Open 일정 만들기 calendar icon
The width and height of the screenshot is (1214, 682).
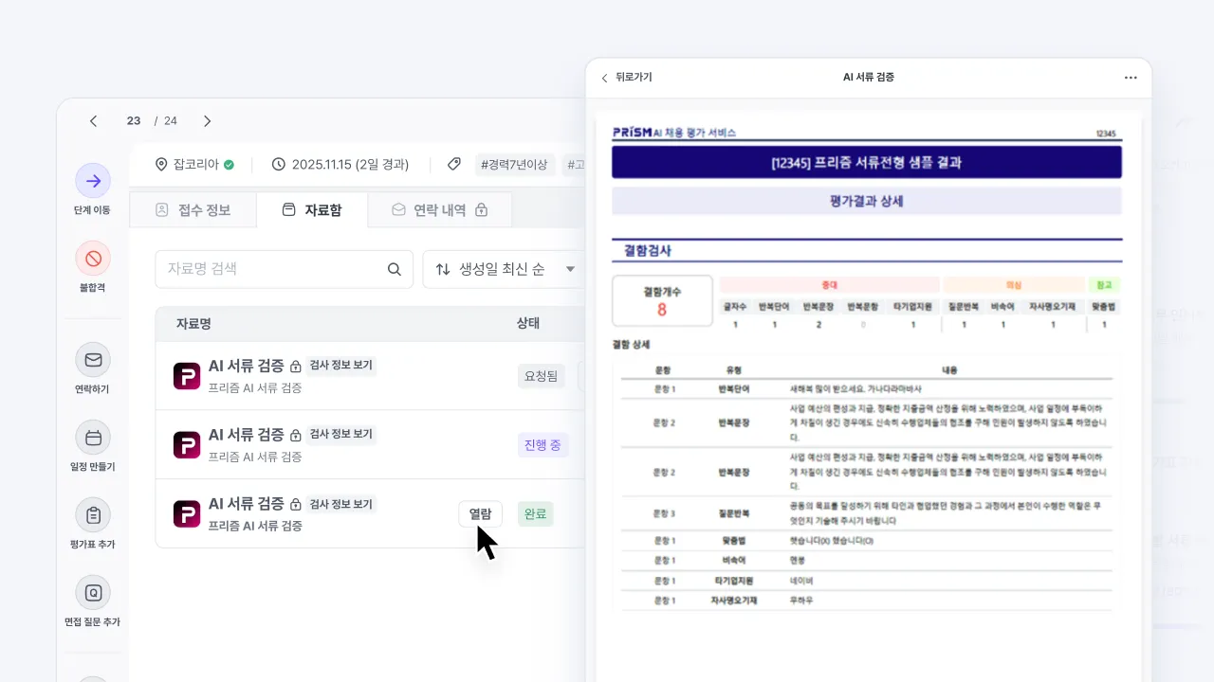[x=93, y=438]
